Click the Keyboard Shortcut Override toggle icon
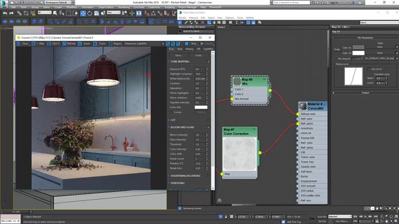399x224 pixels. pyautogui.click(x=138, y=13)
